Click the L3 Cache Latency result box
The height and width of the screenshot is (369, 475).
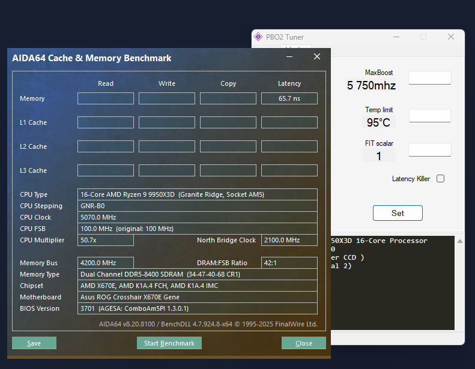pos(289,170)
